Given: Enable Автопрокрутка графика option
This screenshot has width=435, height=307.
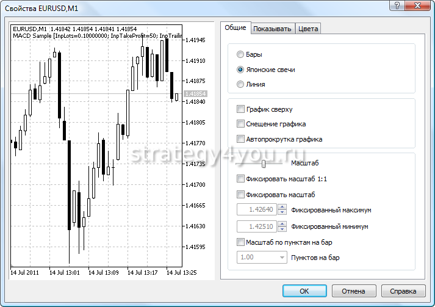Looking at the screenshot, I should 240,139.
